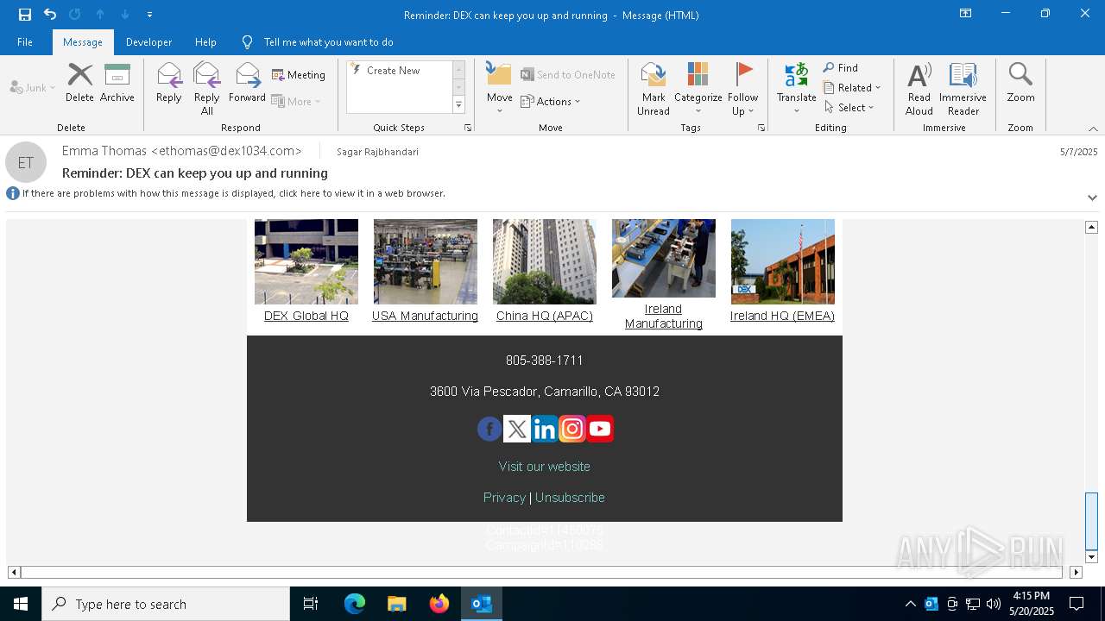Click the YouTube icon in the footer
The height and width of the screenshot is (621, 1105).
click(x=600, y=429)
